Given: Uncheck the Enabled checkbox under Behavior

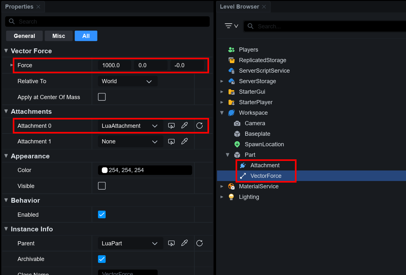Looking at the screenshot, I should (x=102, y=214).
